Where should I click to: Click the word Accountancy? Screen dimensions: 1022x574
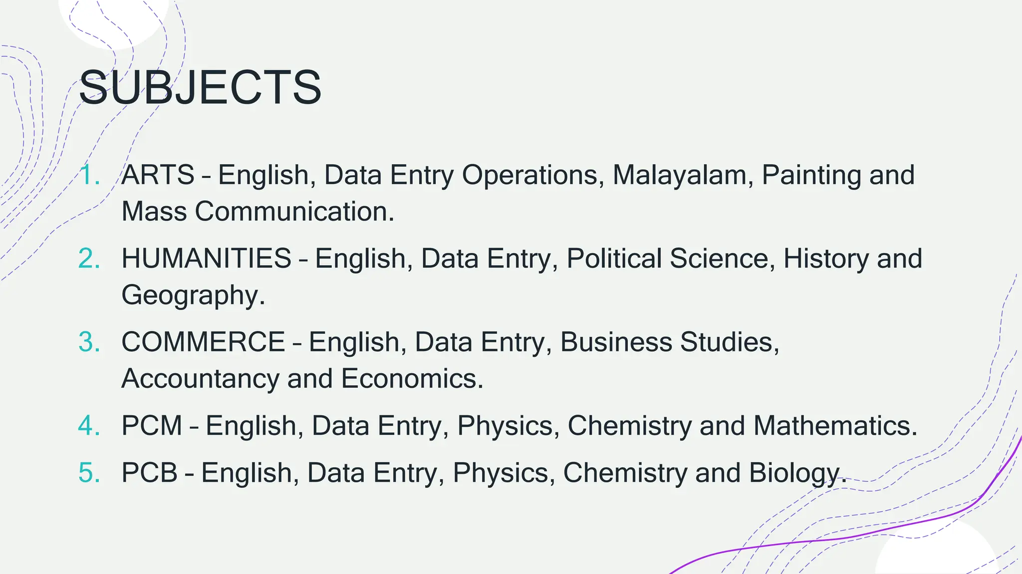200,379
